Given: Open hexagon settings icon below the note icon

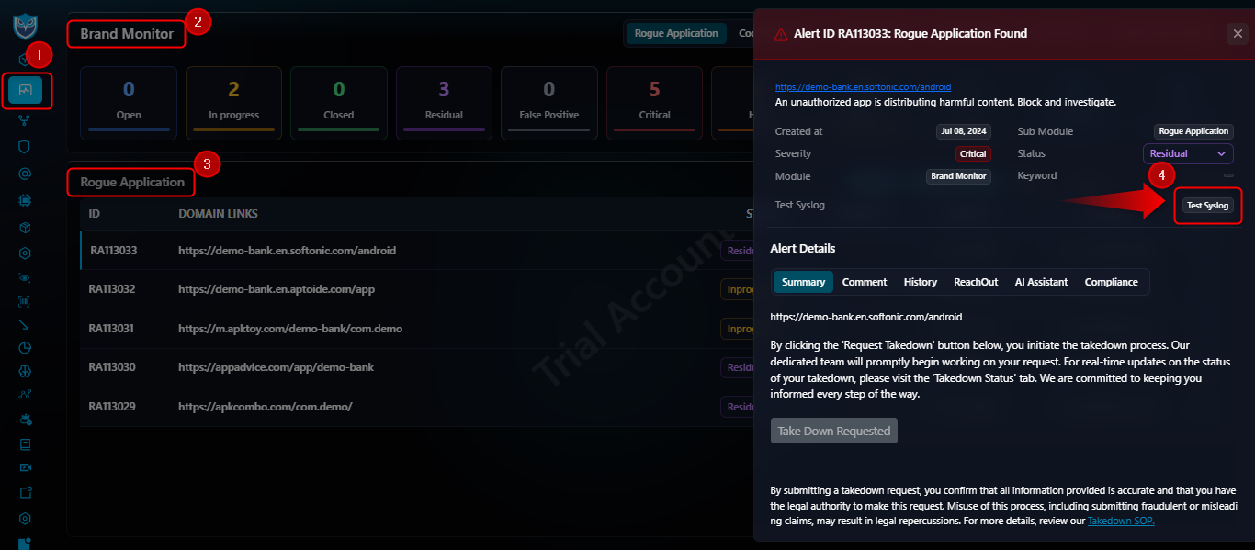Looking at the screenshot, I should coord(25,519).
